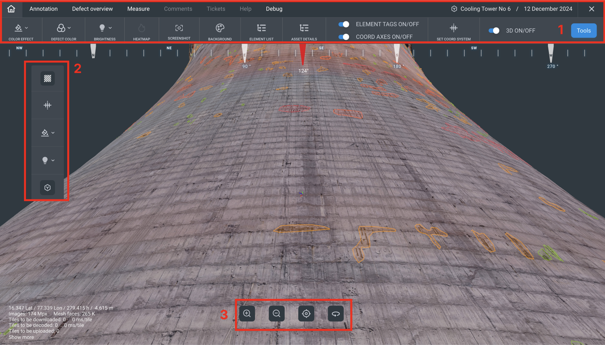Click the Show more link
The image size is (605, 345).
[x=21, y=337]
